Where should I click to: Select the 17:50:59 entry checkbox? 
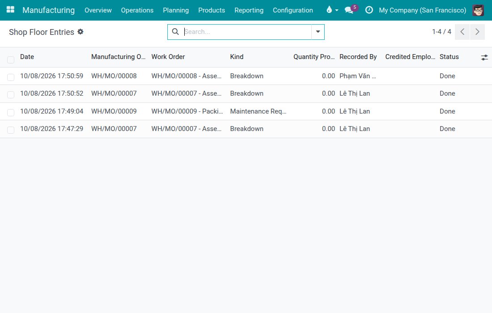tap(11, 77)
